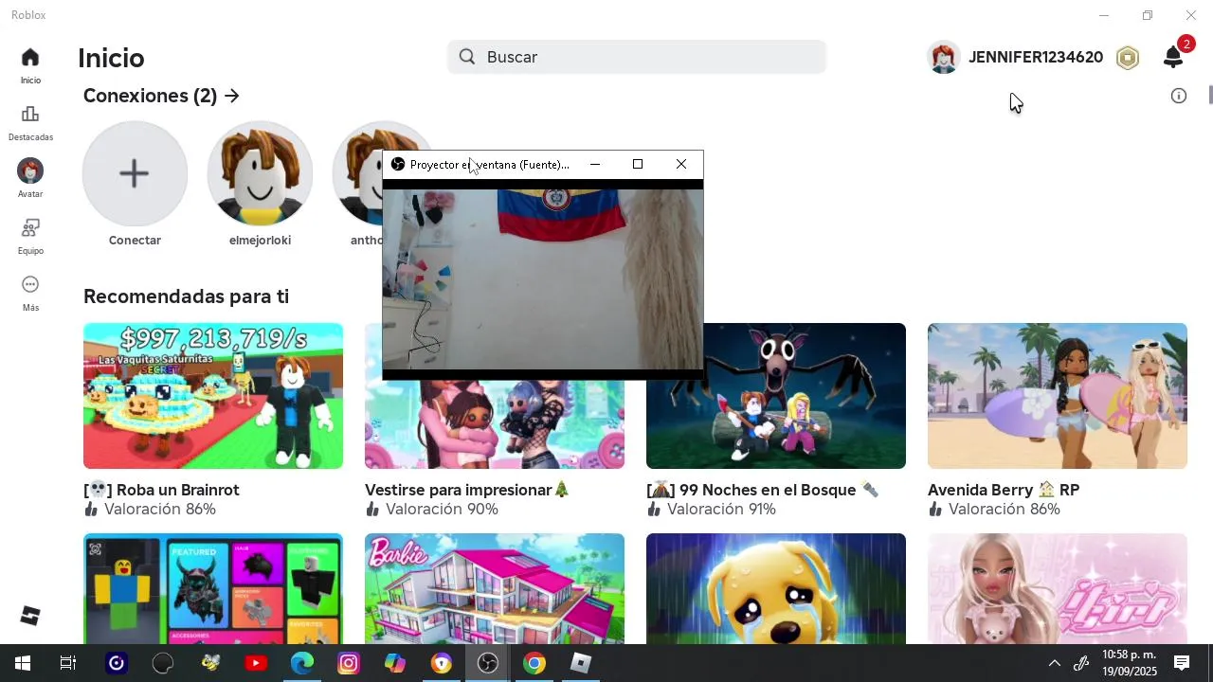Open the notifications bell
This screenshot has height=682, width=1213.
(x=1173, y=58)
